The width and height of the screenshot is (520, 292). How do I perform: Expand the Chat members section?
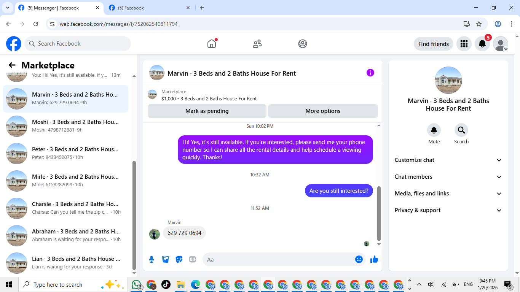point(448,177)
